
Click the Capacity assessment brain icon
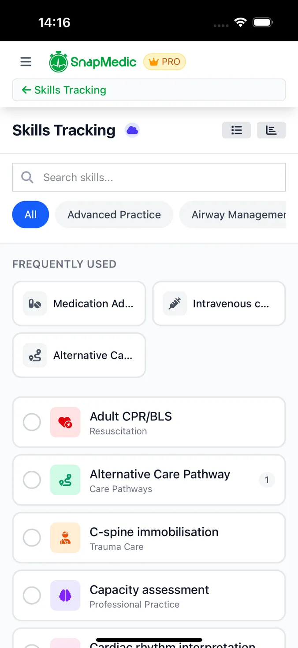[65, 595]
